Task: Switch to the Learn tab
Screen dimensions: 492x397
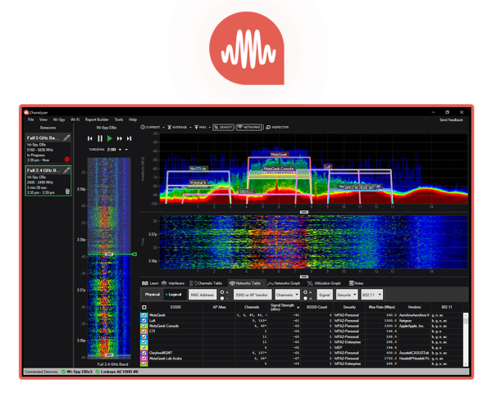Action: click(150, 283)
